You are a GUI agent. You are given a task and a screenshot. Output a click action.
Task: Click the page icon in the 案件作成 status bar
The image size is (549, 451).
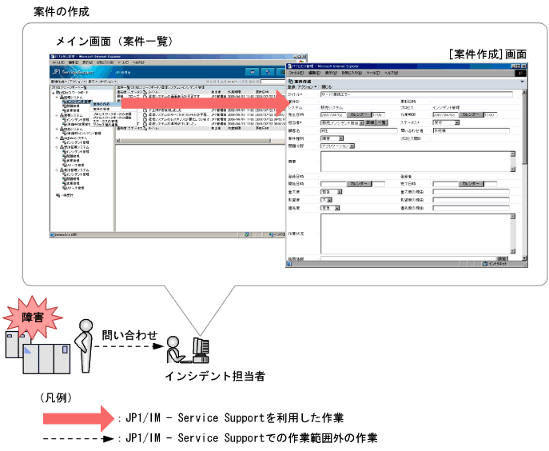289,264
